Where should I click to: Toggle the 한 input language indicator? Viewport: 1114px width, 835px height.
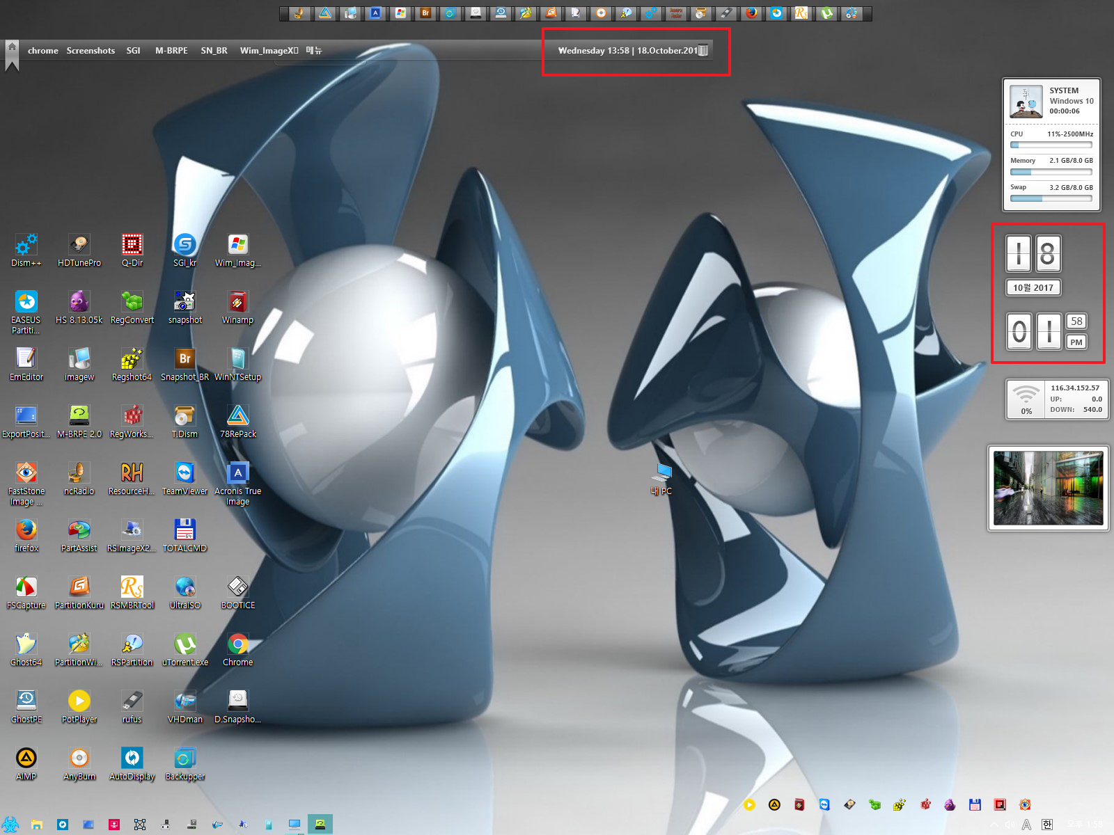pyautogui.click(x=1047, y=825)
